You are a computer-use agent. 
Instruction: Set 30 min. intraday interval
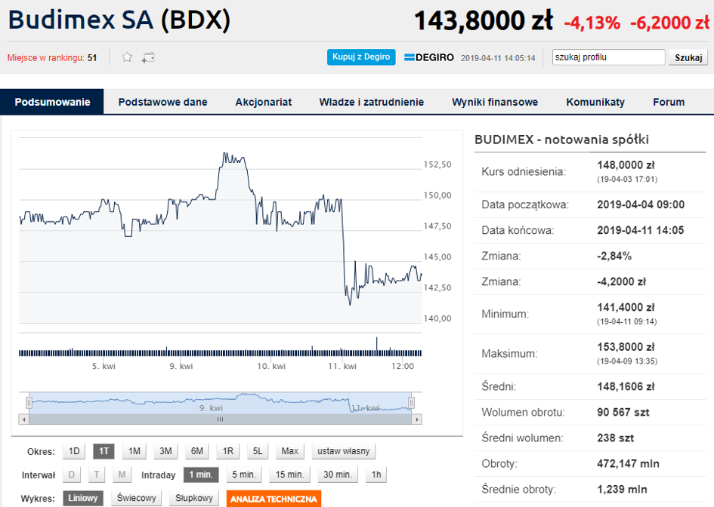338,475
